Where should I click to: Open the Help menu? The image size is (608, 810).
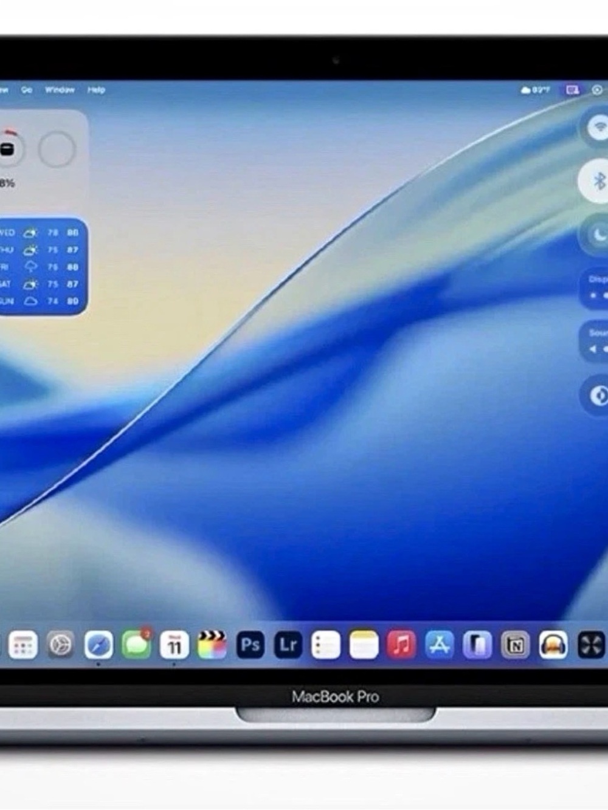[x=96, y=90]
